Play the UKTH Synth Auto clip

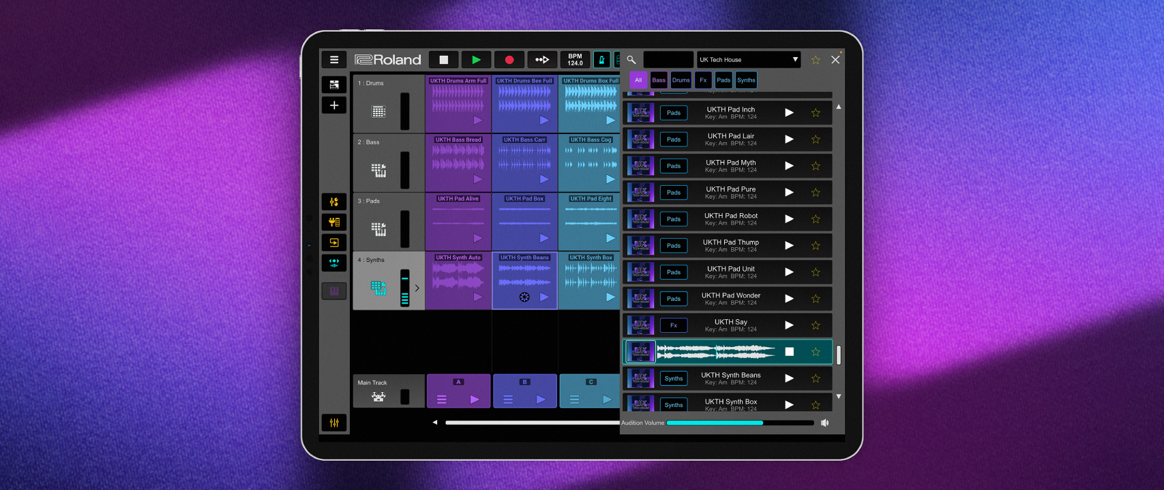[478, 297]
